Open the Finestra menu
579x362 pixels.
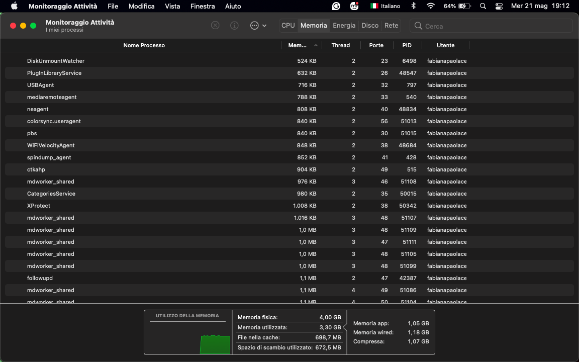click(x=202, y=6)
